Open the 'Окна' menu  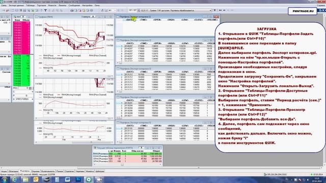pos(97,6)
